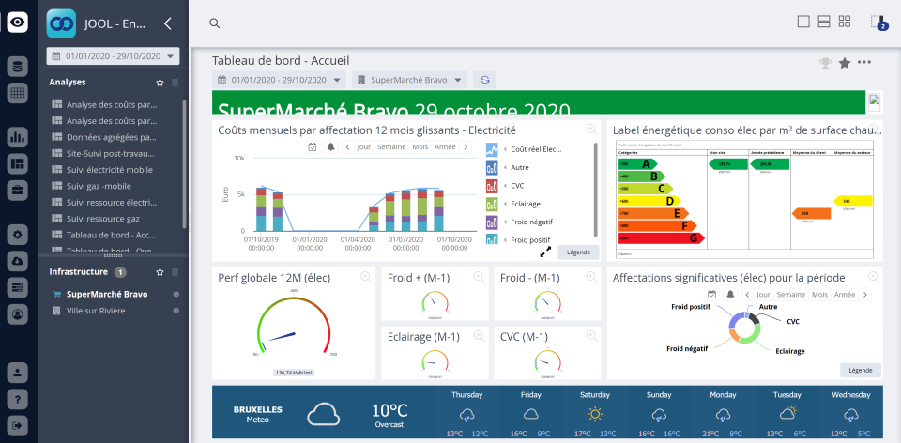The image size is (901, 443).
Task: Toggle CVC series in chart legend
Action: pos(517,186)
